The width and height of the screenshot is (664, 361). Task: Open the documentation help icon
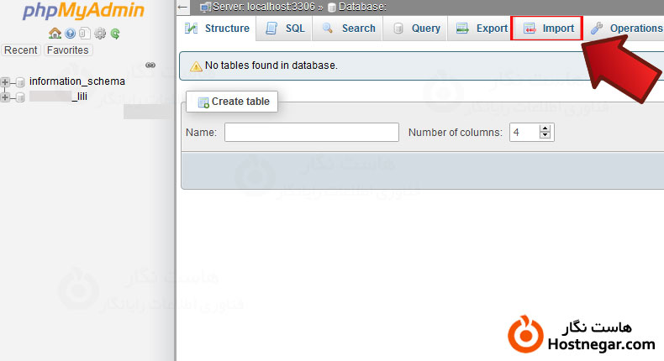tap(71, 34)
